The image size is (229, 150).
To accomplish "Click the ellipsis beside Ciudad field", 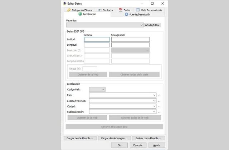I will pos(160,106).
